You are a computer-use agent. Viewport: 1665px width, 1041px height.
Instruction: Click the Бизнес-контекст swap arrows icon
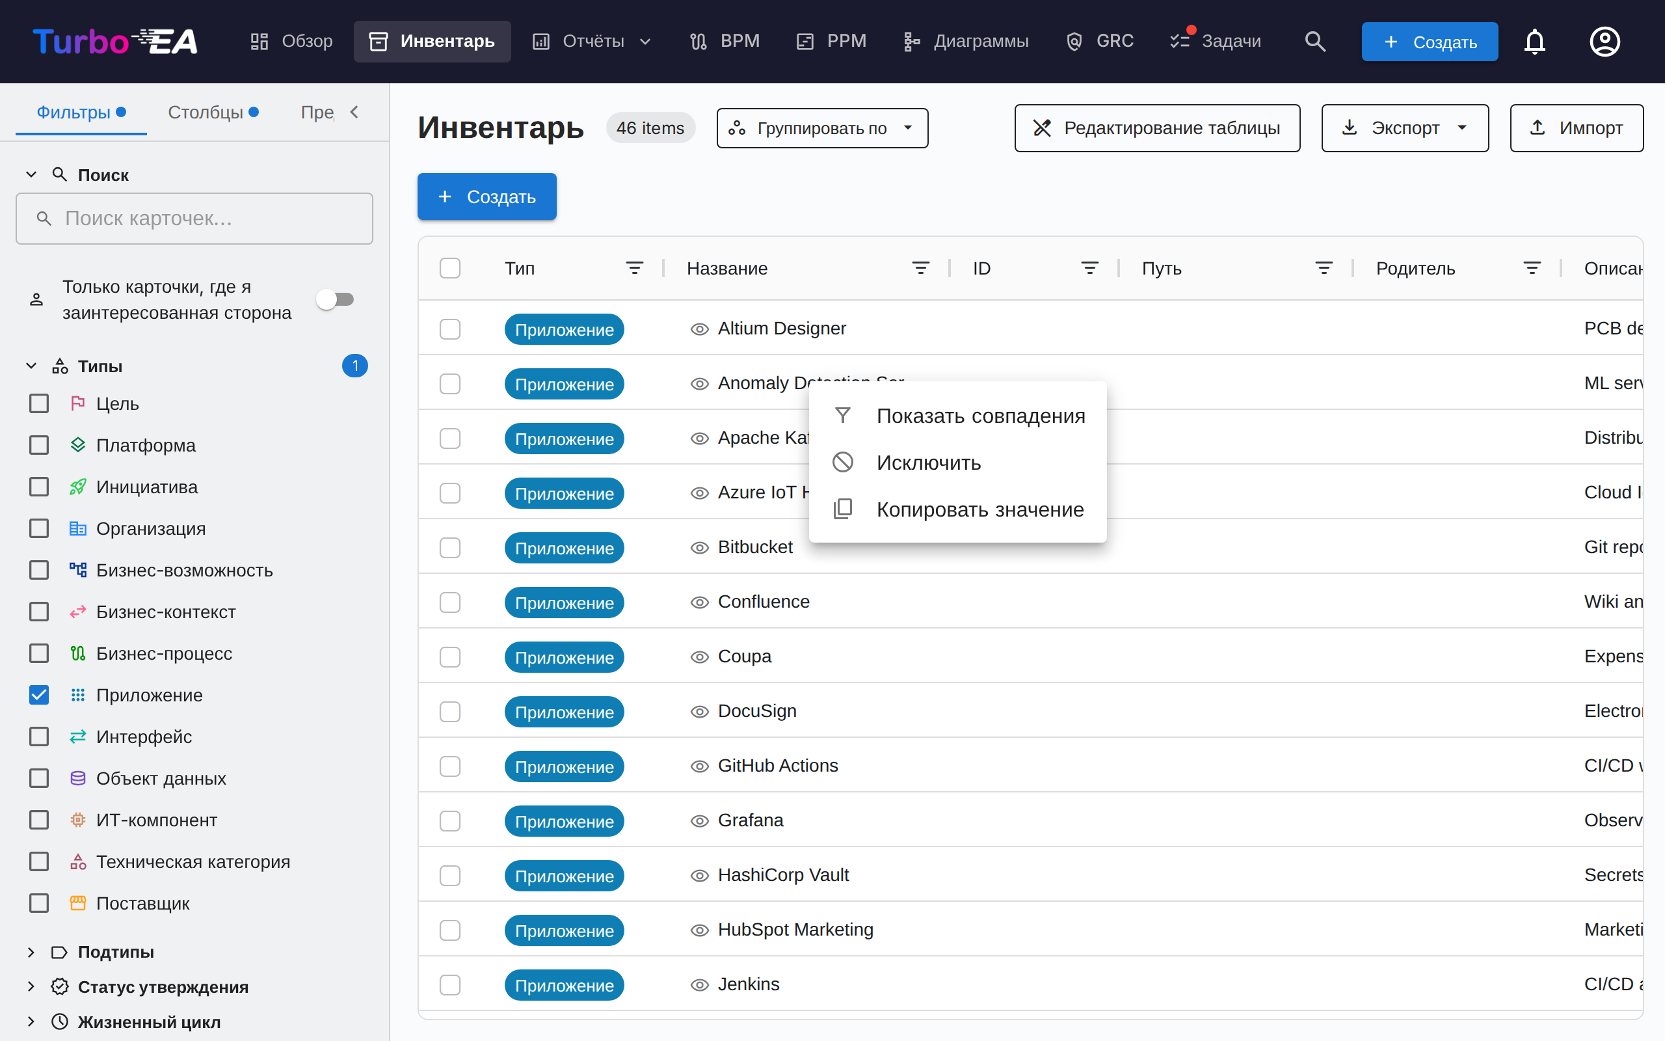pyautogui.click(x=78, y=612)
